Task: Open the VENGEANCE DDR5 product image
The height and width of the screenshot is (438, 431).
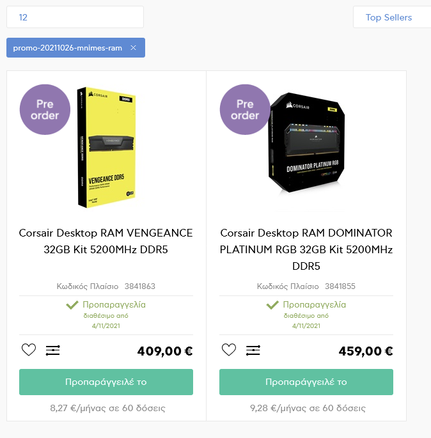Action: click(x=106, y=148)
